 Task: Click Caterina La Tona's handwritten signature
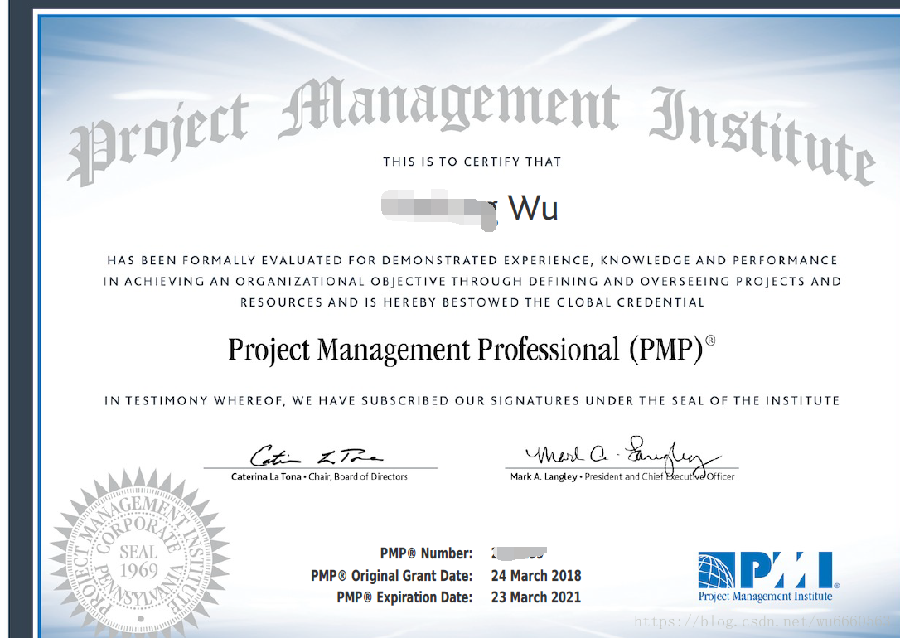click(x=317, y=455)
